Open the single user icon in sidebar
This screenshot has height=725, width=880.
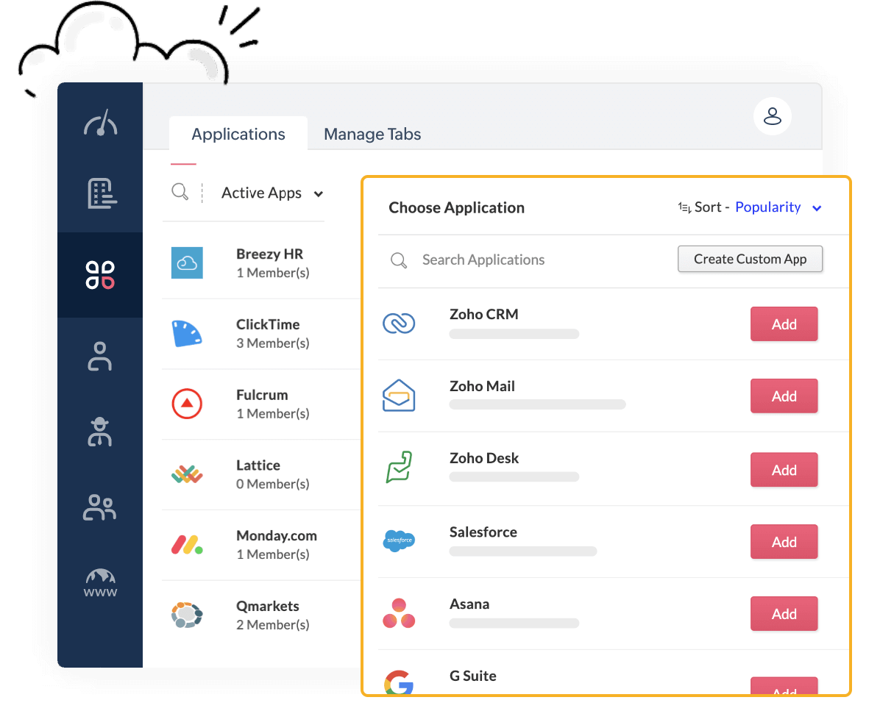coord(100,356)
